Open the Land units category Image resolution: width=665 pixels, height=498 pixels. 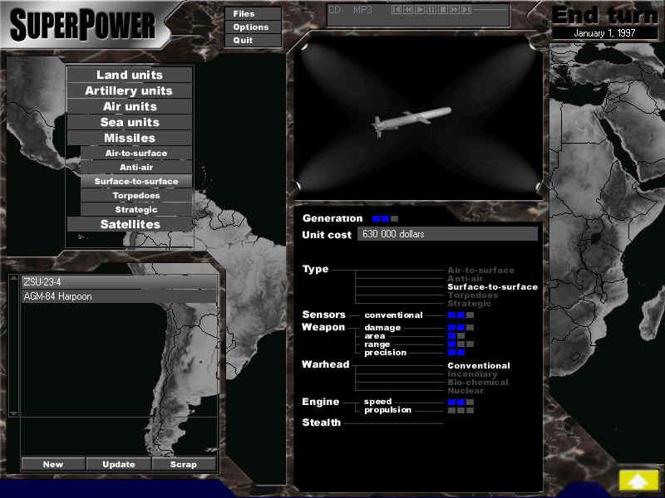point(130,75)
